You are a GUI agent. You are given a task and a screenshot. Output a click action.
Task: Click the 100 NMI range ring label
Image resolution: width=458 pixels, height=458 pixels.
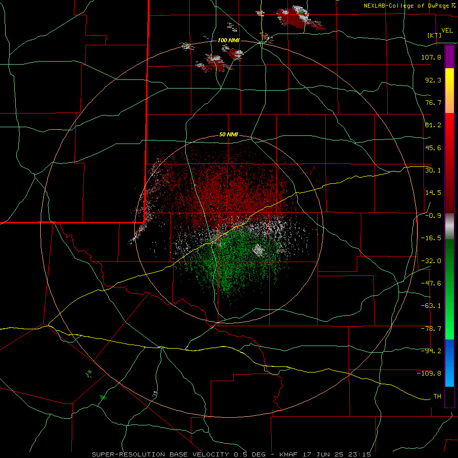pyautogui.click(x=228, y=40)
